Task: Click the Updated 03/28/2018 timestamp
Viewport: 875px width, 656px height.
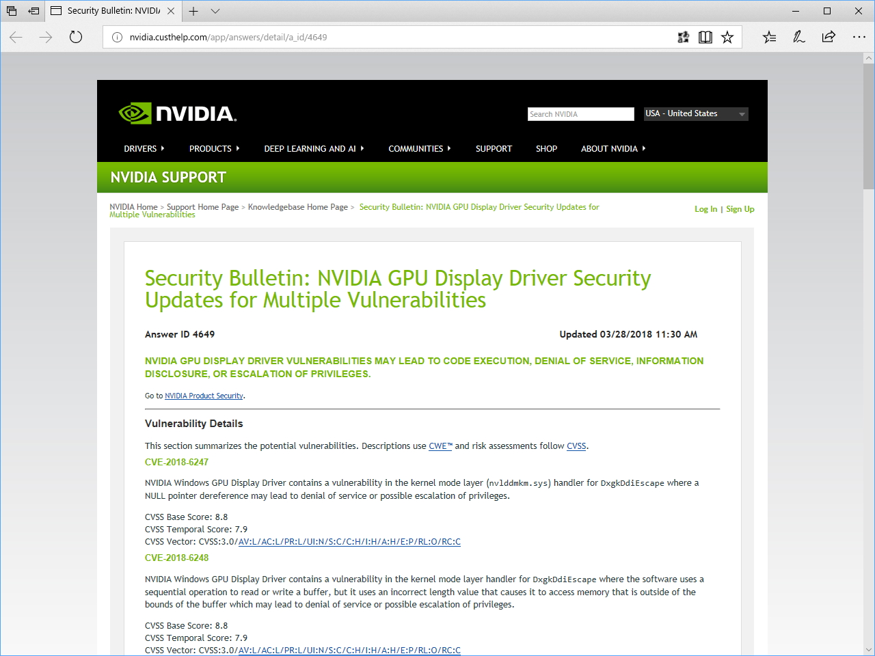Action: pos(628,334)
